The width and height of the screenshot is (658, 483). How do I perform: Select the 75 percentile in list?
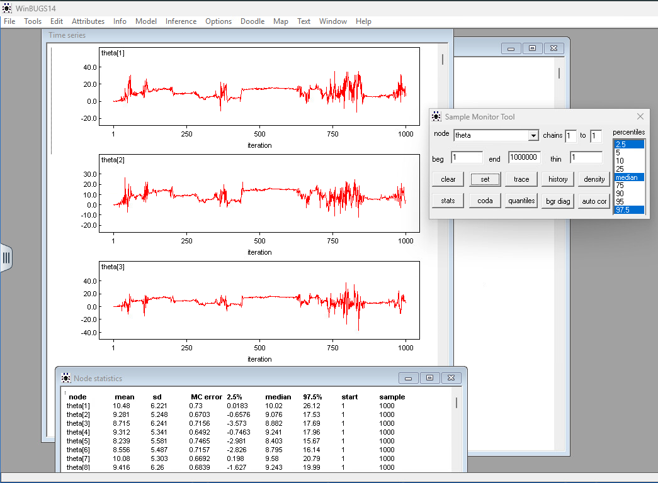(628, 186)
